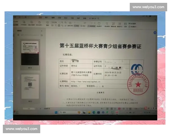Image resolution: width=170 pixels, height=136 pixels.
Task: Open the WPS AI tab
Action: tap(93, 18)
